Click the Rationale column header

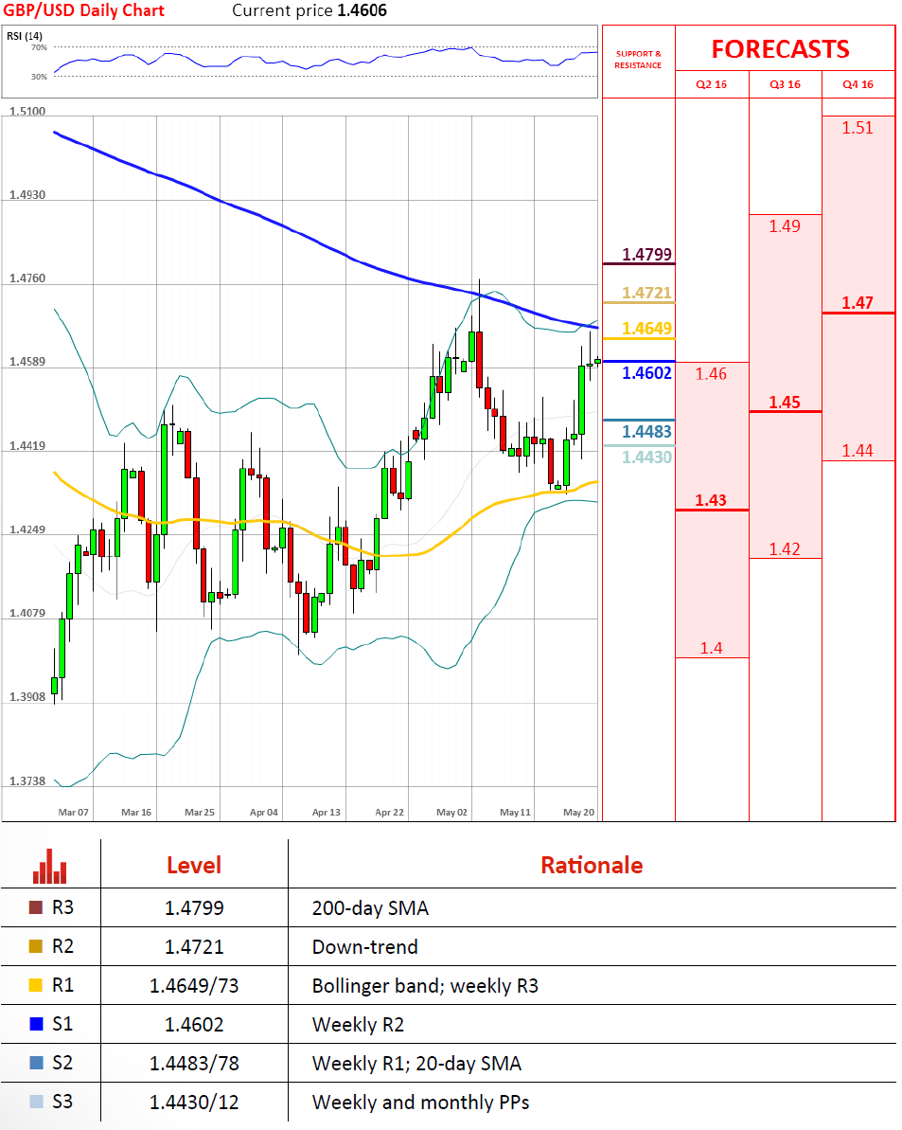pyautogui.click(x=592, y=865)
